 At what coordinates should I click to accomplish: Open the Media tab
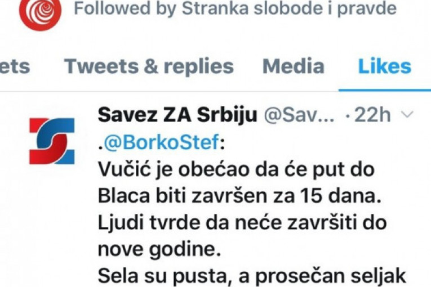coord(294,66)
